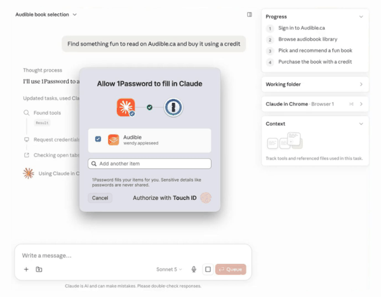Open the Sonnet 5 model selector
The width and height of the screenshot is (381, 297).
pos(169,269)
